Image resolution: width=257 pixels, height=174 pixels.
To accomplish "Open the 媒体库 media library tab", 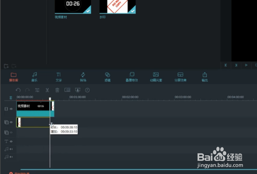I will 14,77.
